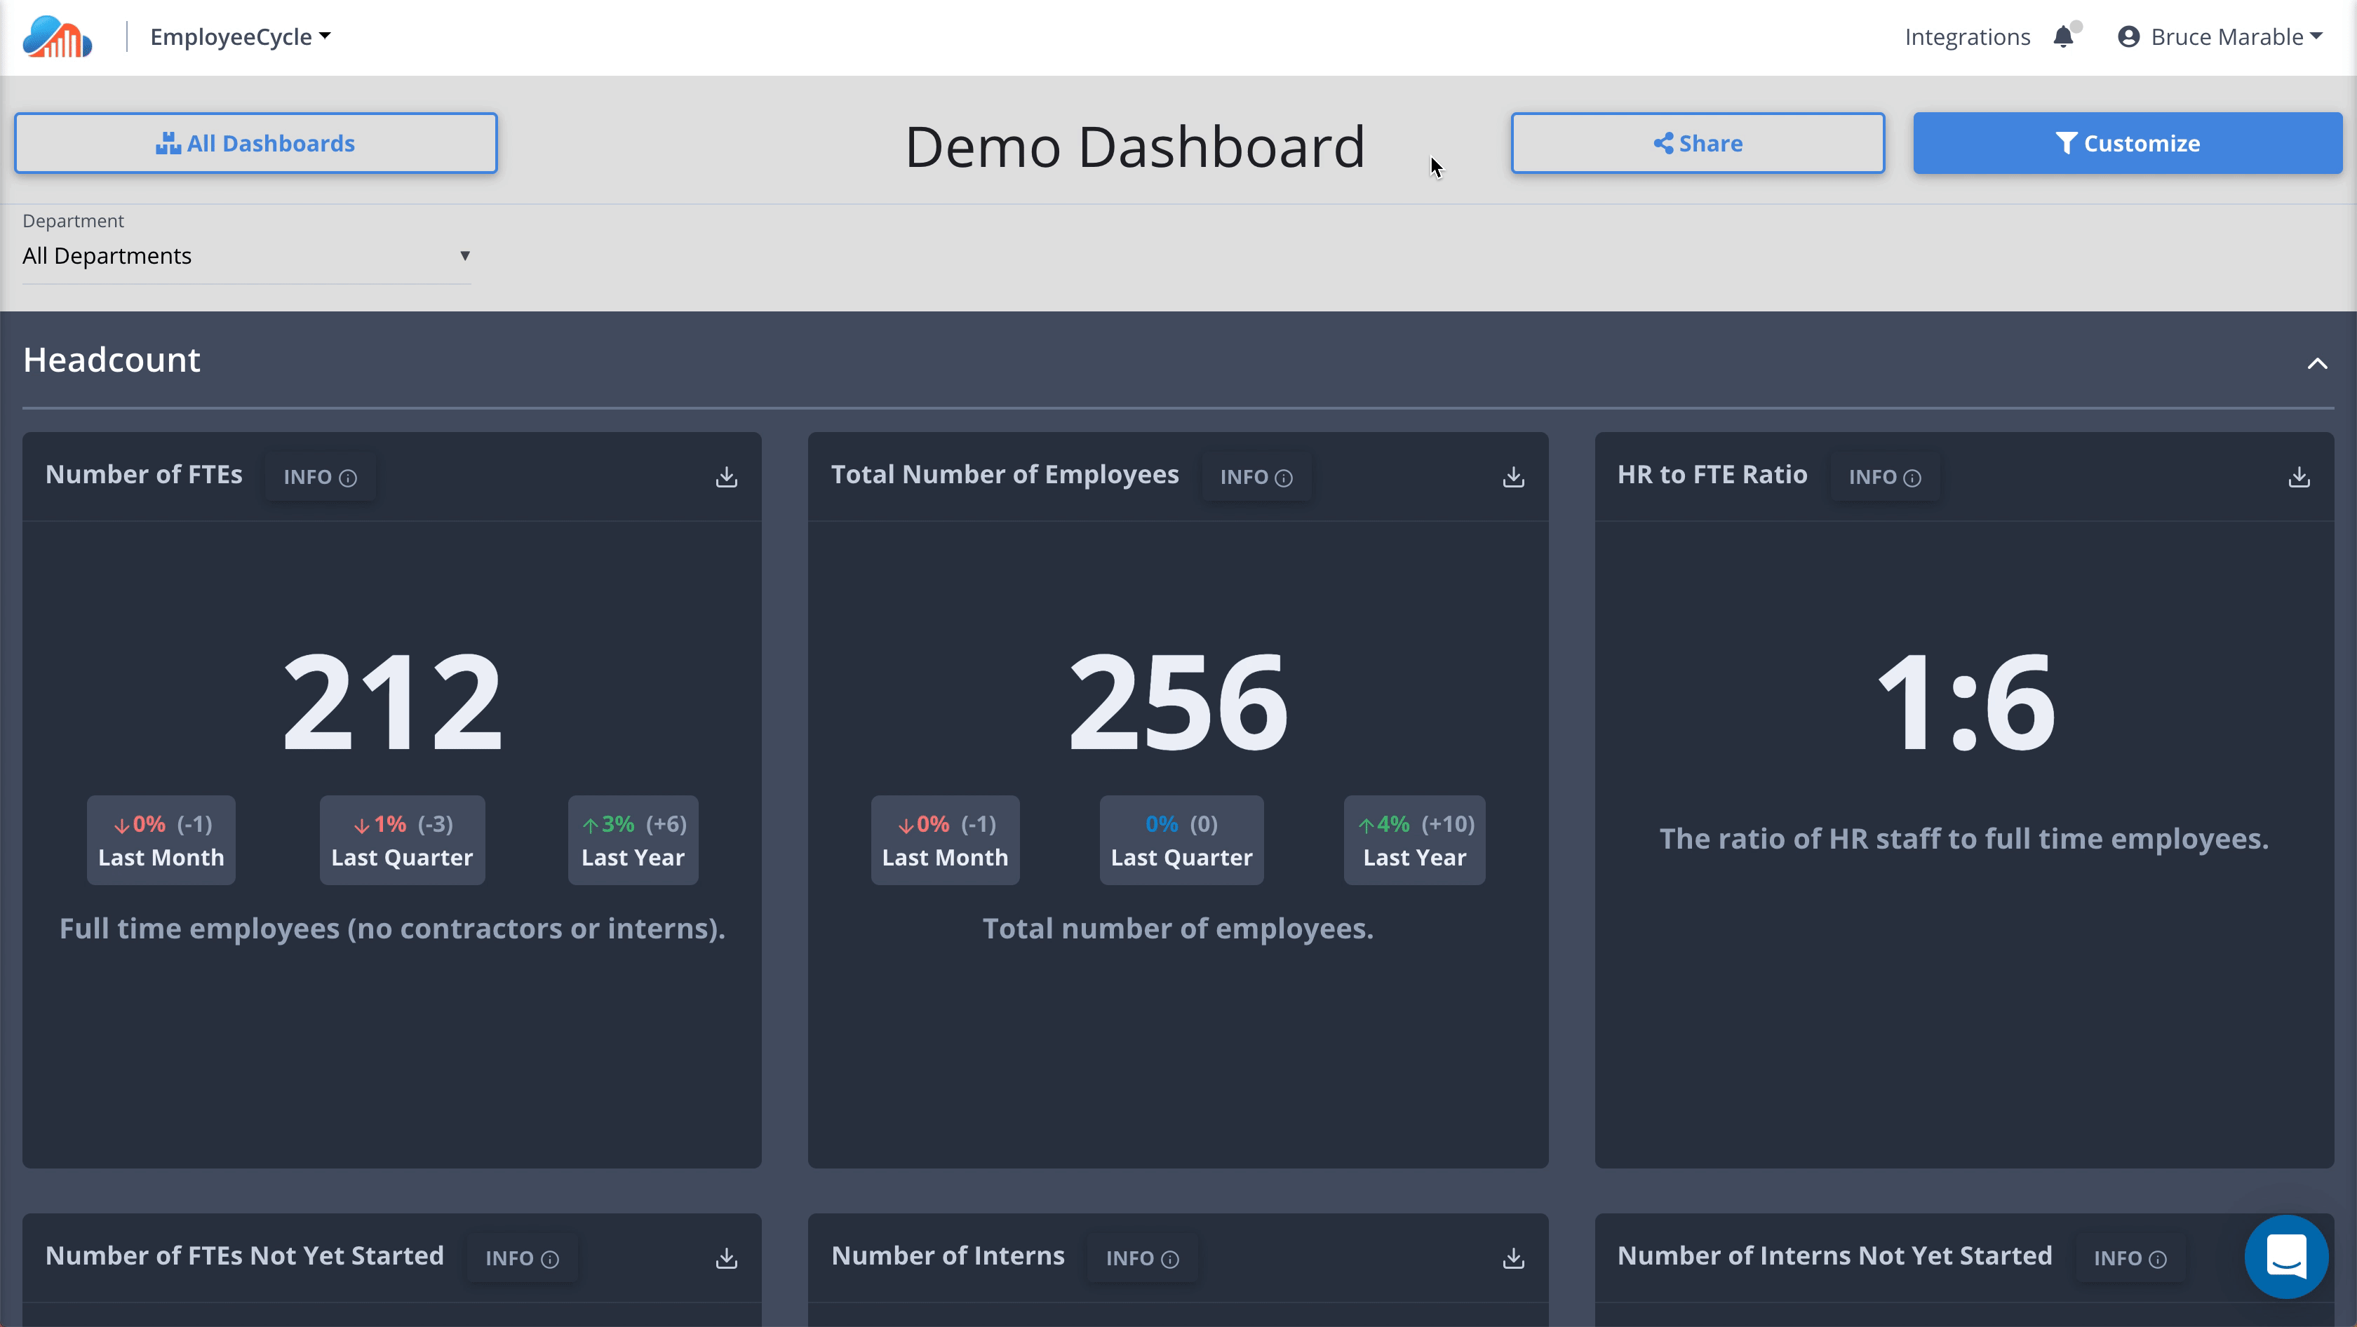Click the Share button

click(x=1698, y=142)
